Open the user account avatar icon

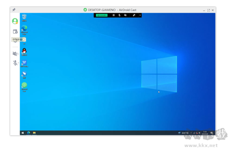pyautogui.click(x=15, y=21)
